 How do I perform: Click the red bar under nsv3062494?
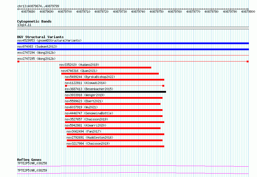(116, 134)
